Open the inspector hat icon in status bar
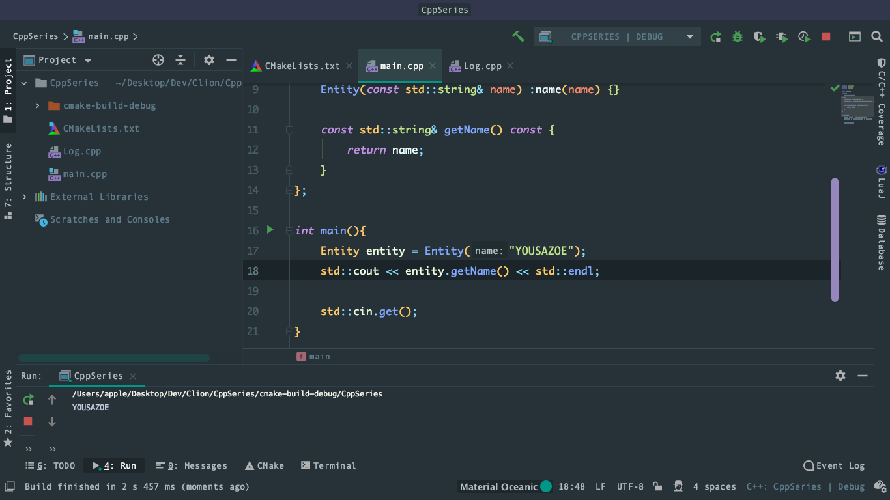Screen dimensions: 890x500 (x=678, y=486)
